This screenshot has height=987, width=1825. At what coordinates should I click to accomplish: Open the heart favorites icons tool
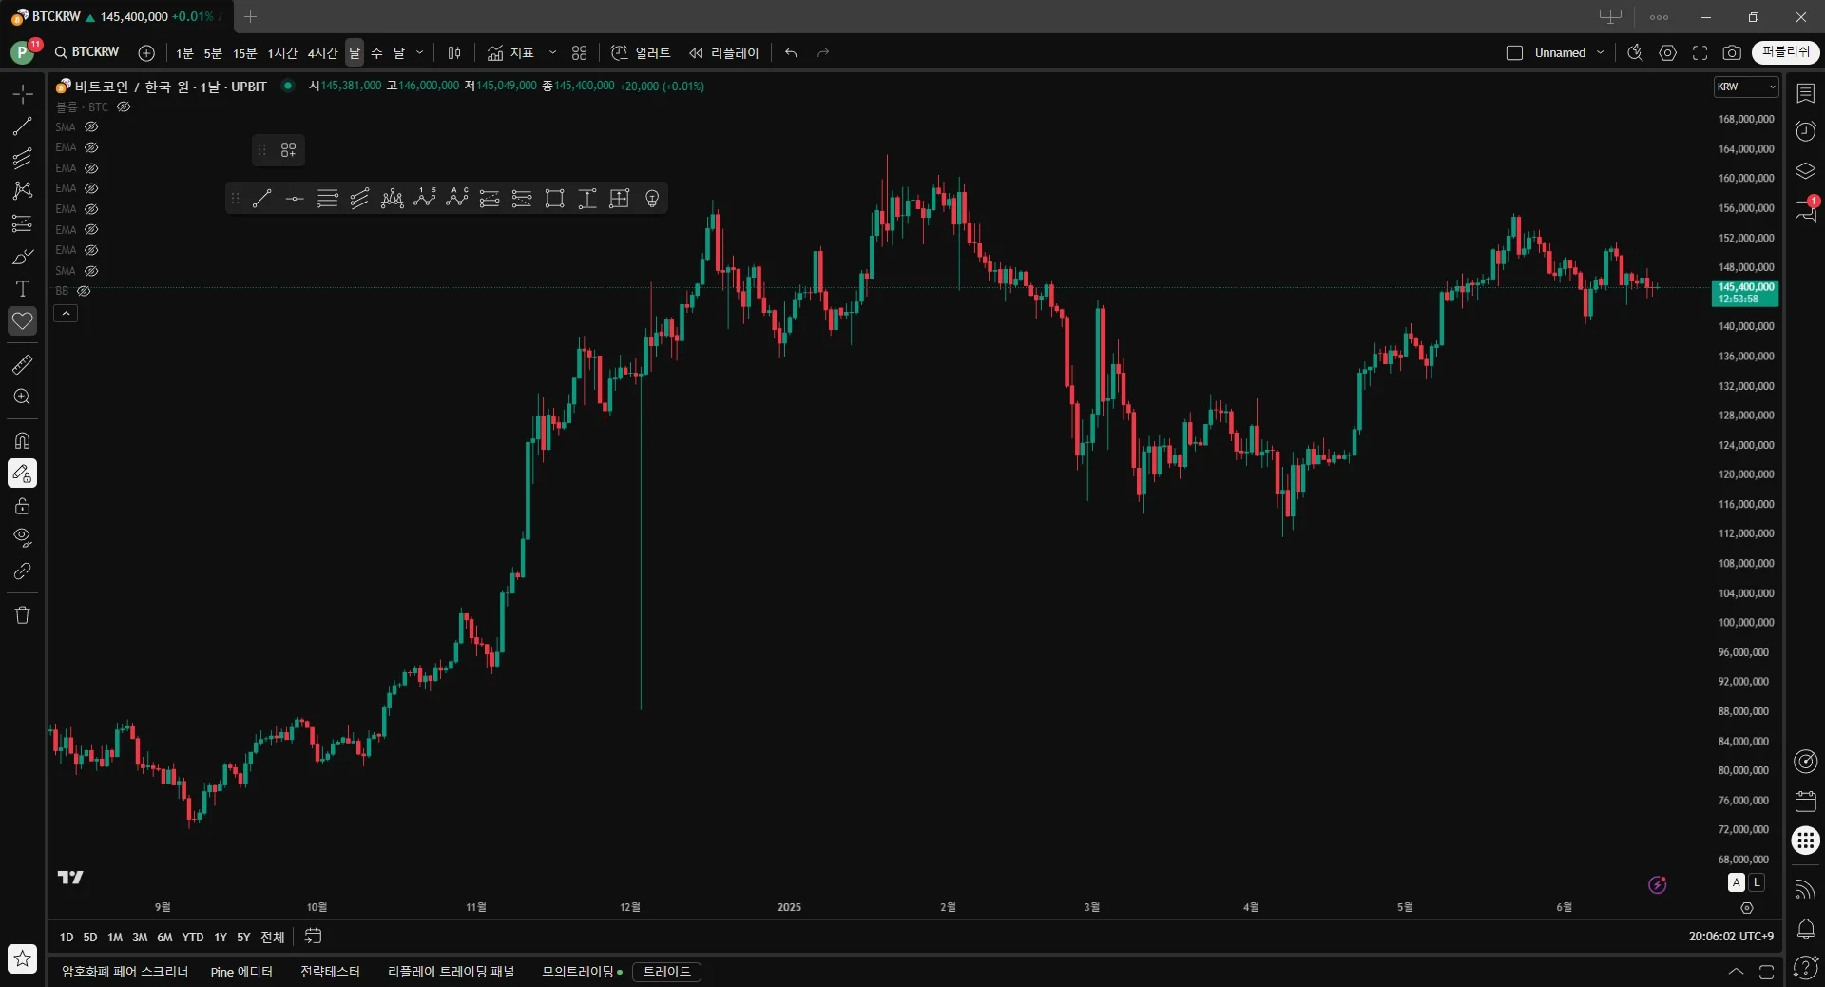23,321
